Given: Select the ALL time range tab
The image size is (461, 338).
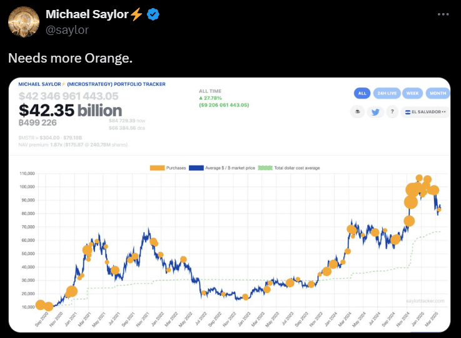Looking at the screenshot, I should point(362,93).
